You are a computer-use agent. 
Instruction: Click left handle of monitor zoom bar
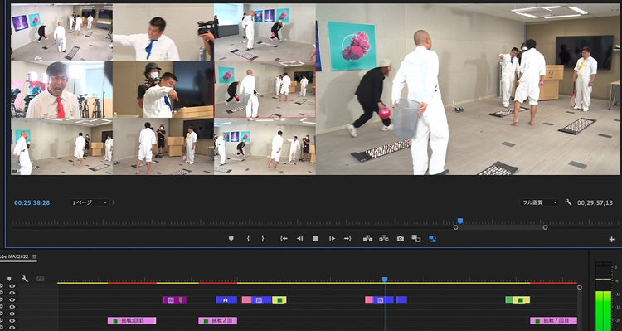455,227
